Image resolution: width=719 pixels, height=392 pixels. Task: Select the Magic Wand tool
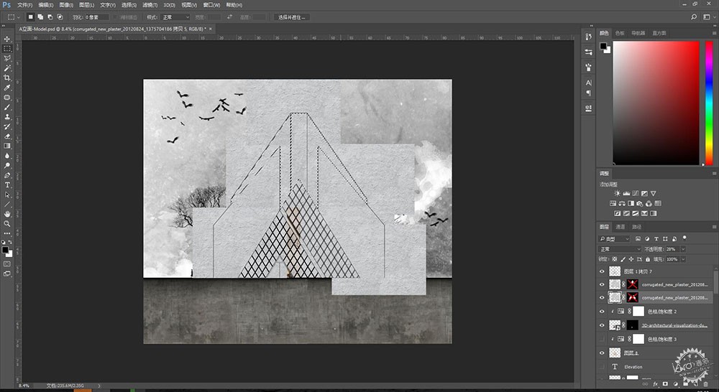7,68
